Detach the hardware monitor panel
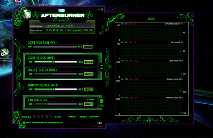This screenshot has height=138, width=213. [x=151, y=19]
